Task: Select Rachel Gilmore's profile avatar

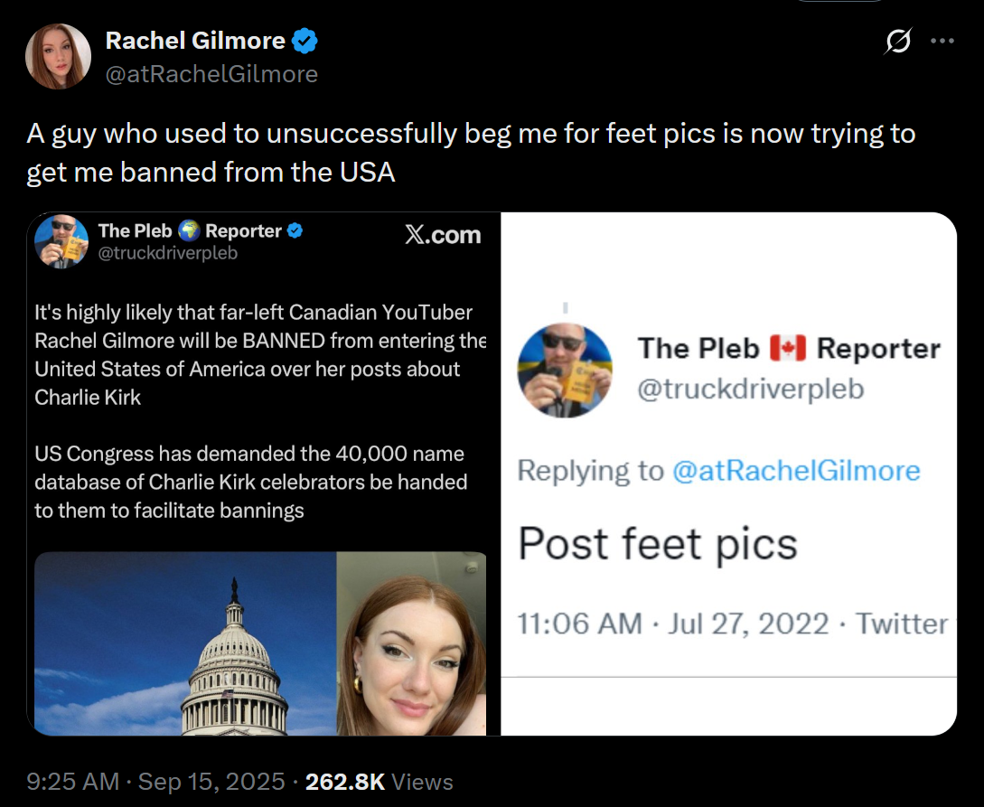Action: pos(58,56)
